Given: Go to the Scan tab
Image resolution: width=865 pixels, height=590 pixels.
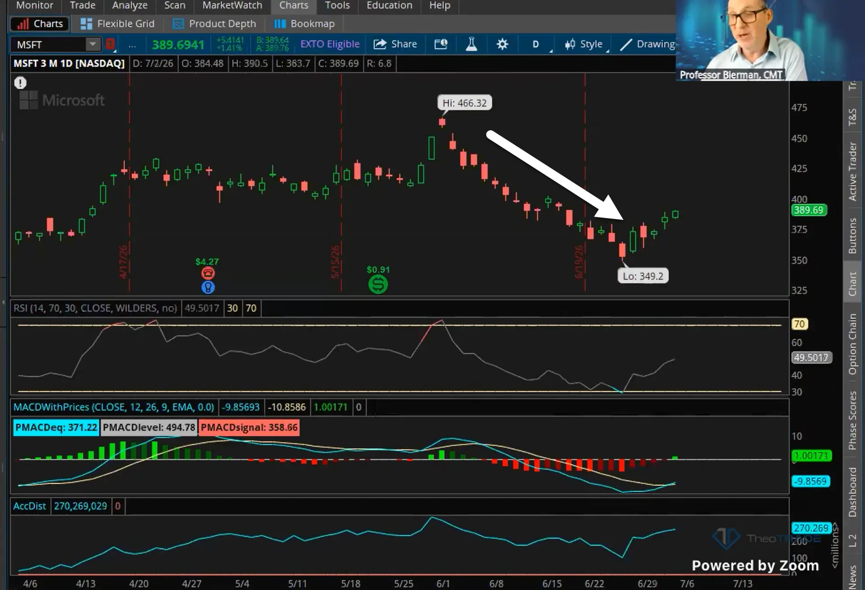Looking at the screenshot, I should 175,5.
